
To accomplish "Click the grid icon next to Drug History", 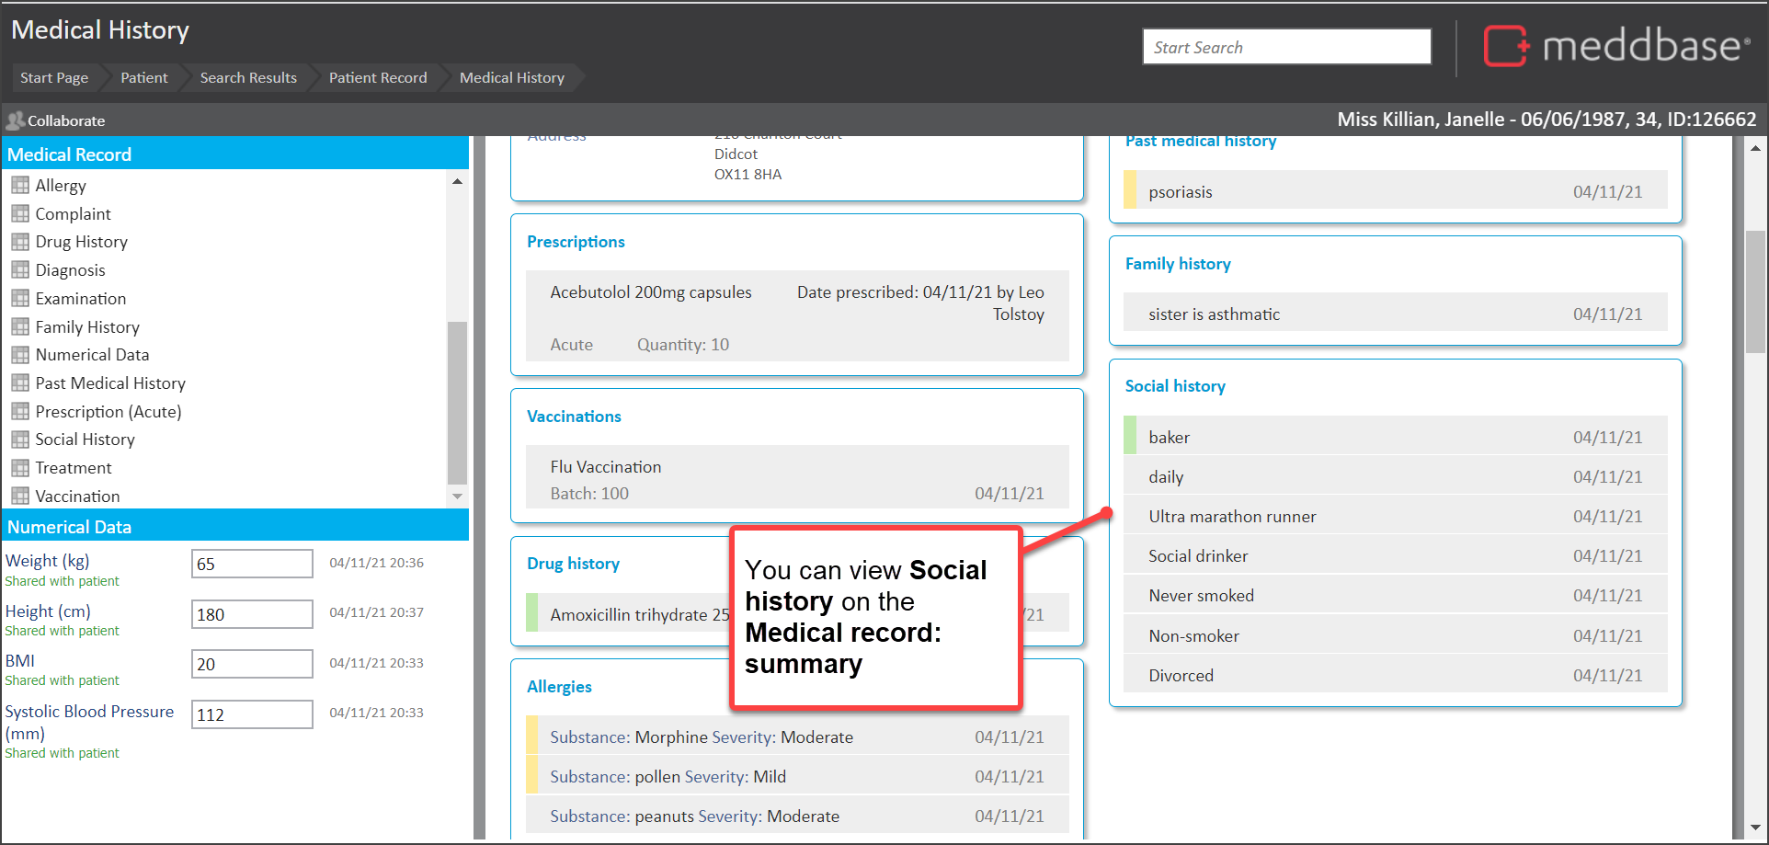I will 20,242.
